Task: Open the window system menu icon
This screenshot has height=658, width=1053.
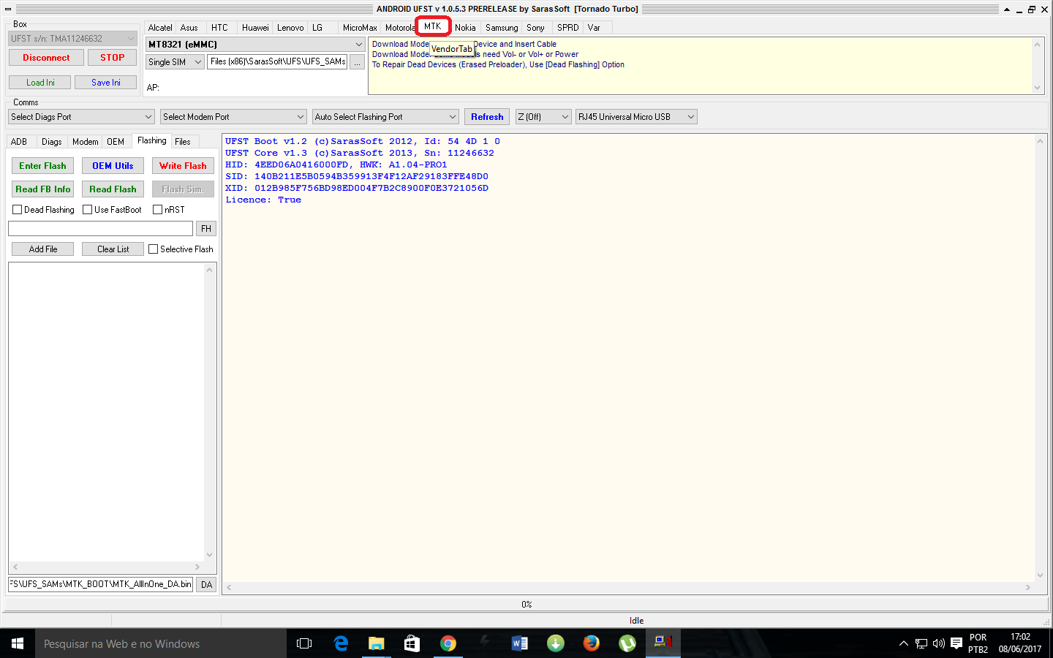Action: click(x=7, y=10)
